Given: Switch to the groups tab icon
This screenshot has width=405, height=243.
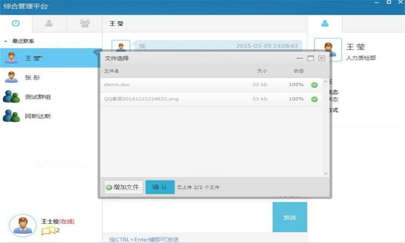Looking at the screenshot, I should tap(85, 23).
